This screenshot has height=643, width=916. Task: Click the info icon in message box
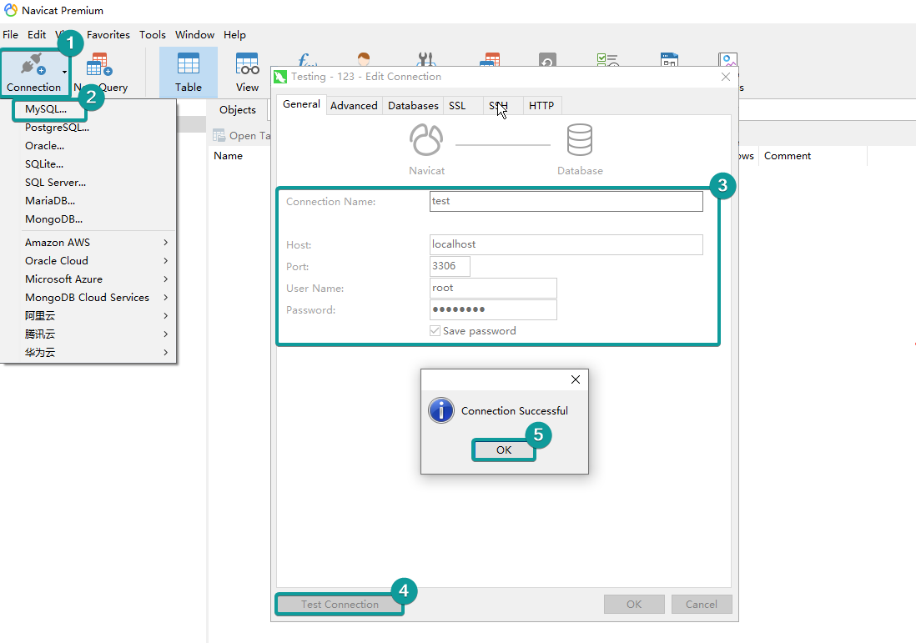point(441,410)
